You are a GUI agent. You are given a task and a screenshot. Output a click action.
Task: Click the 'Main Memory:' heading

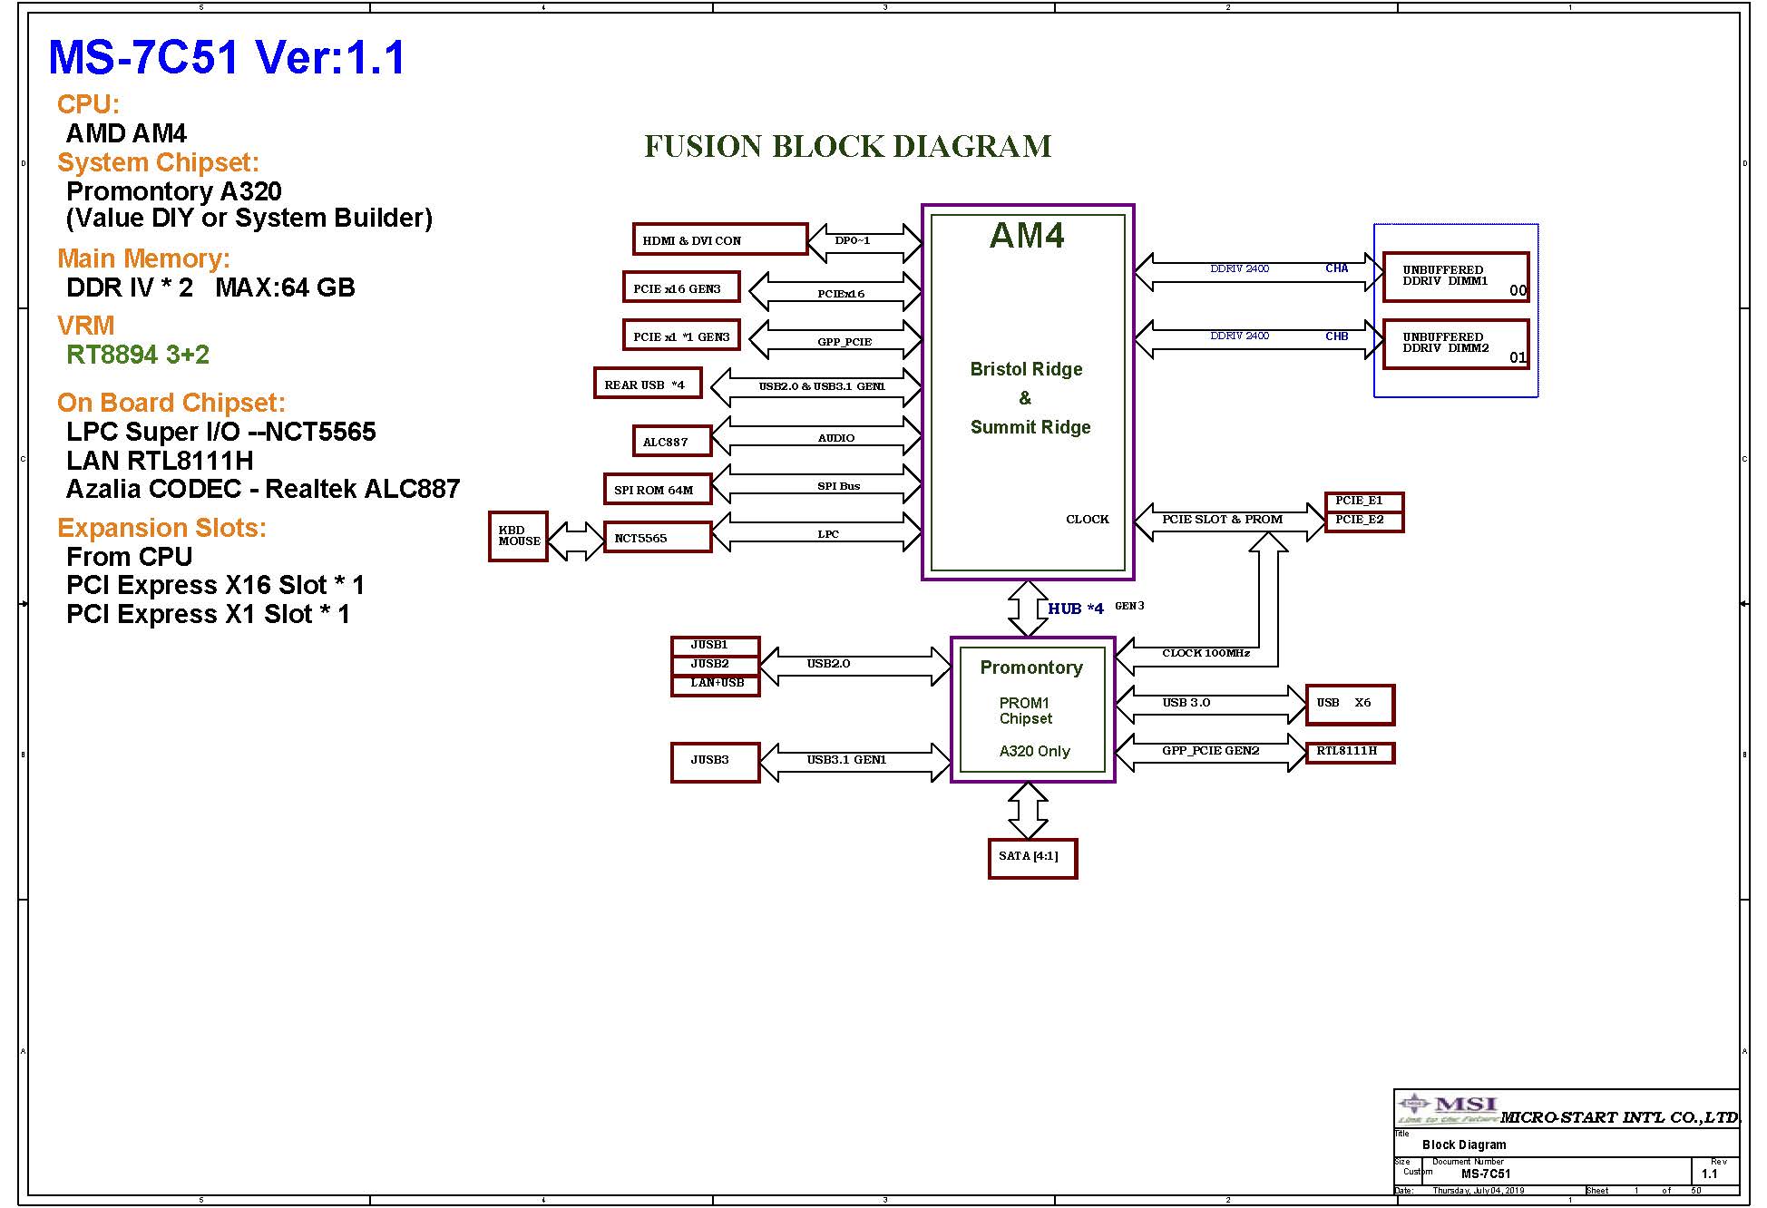pyautogui.click(x=143, y=258)
